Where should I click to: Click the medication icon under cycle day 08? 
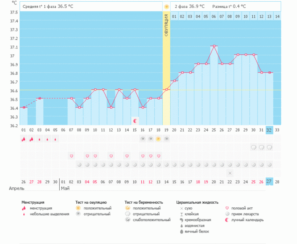79,164
